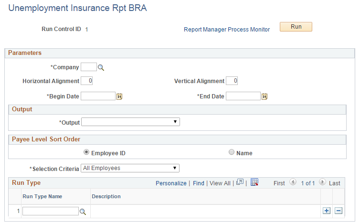This screenshot has width=360, height=224.
Task: Show next row in Run Type grid
Action: [322, 182]
